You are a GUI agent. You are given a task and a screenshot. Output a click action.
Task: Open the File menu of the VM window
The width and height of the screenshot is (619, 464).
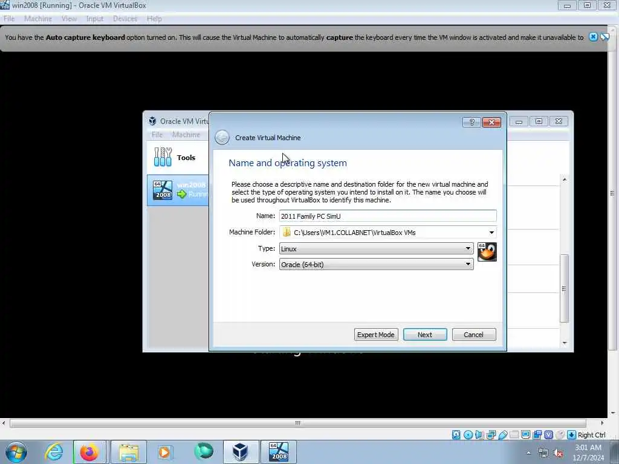pos(9,19)
